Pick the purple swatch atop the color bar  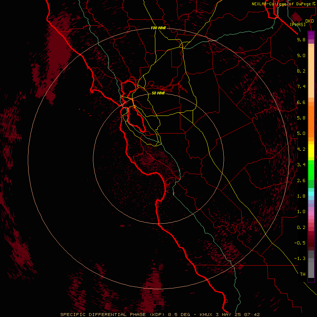point(311,35)
